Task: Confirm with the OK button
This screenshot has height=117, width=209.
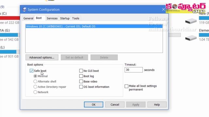Action: pyautogui.click(x=94, y=105)
